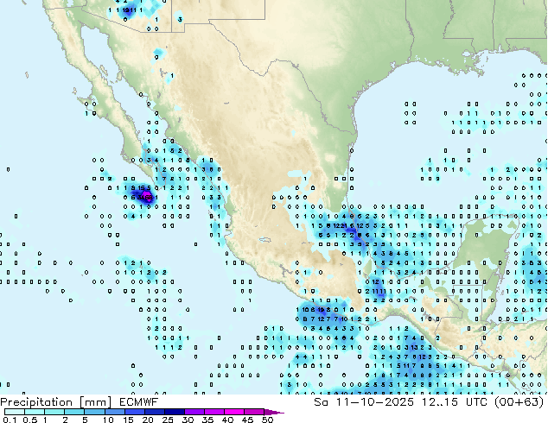The image size is (548, 423).
Task: Click the legend value '20'
Action: click(148, 420)
